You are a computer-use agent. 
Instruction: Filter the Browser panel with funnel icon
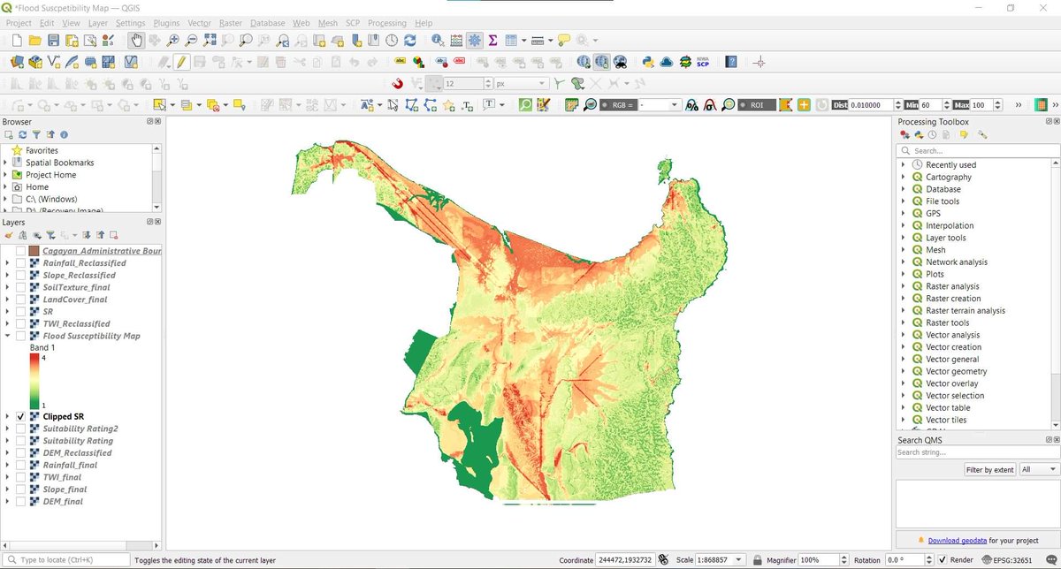36,135
